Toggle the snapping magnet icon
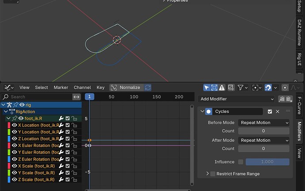Image resolution: width=305 pixels, height=191 pixels. 268,88
